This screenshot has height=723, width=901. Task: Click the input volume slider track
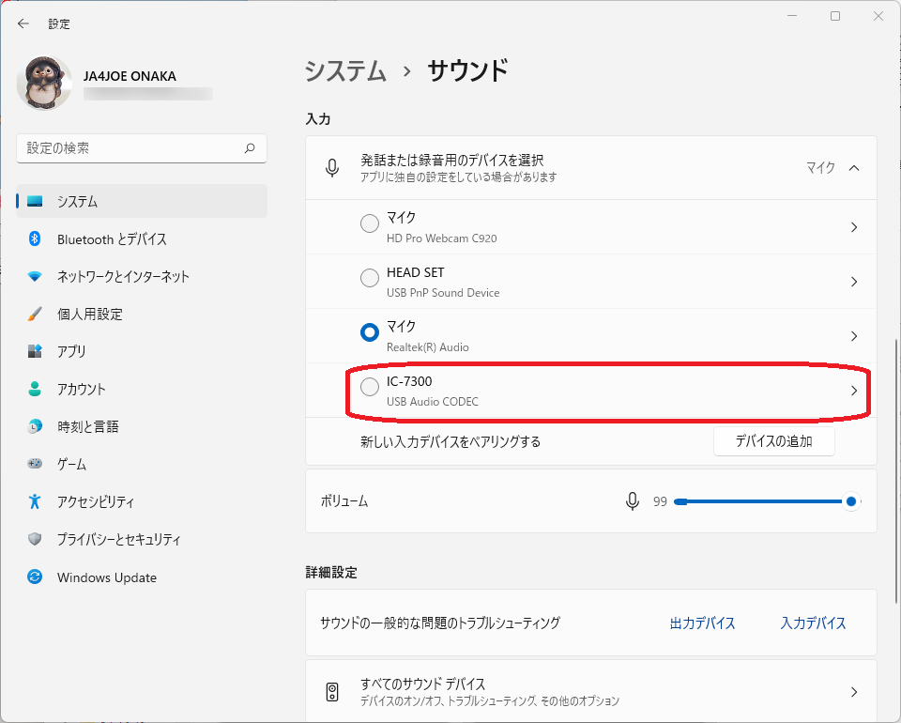[751, 501]
